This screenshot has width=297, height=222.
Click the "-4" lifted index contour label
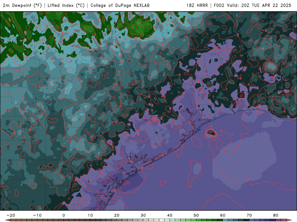(x=149, y=36)
